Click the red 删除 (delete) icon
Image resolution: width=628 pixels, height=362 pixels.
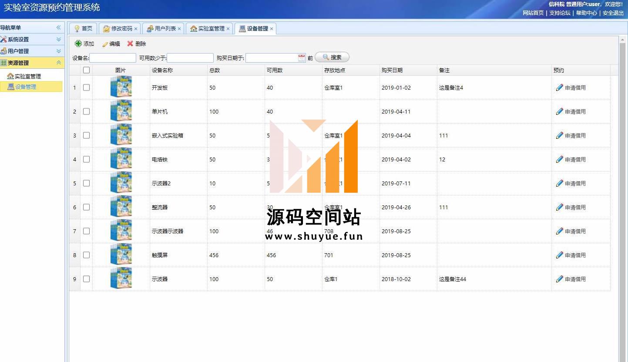[130, 44]
